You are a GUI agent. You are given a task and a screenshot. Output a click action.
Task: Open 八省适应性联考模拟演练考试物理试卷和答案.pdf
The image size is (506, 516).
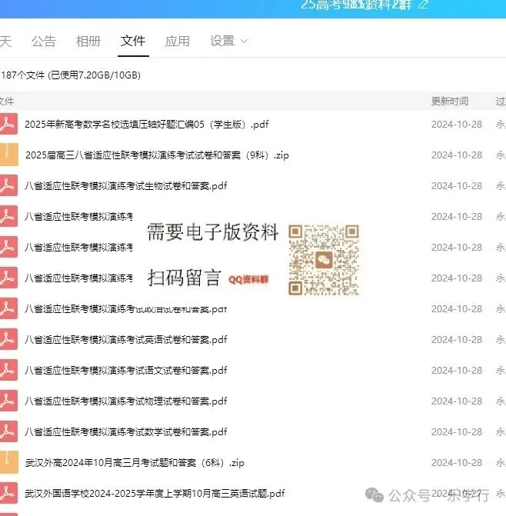click(125, 401)
